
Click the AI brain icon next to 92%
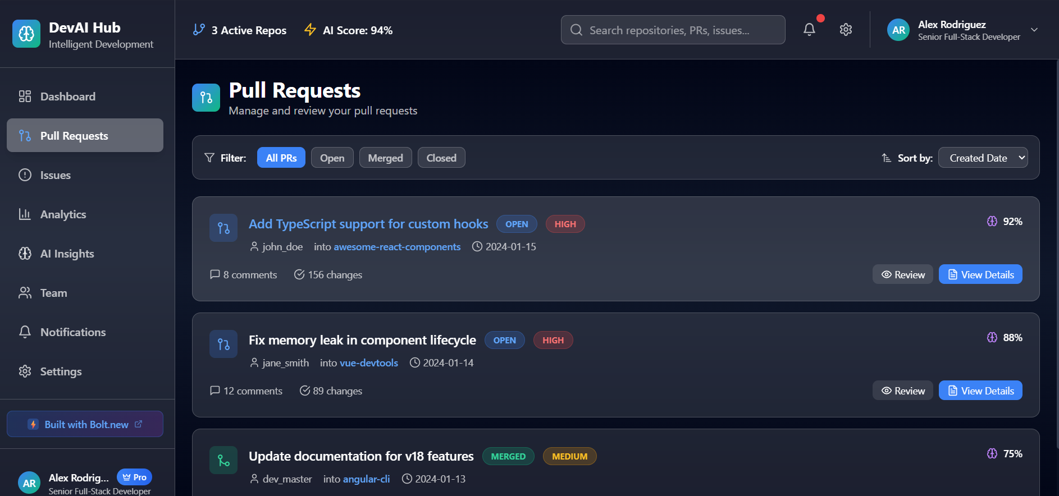992,221
